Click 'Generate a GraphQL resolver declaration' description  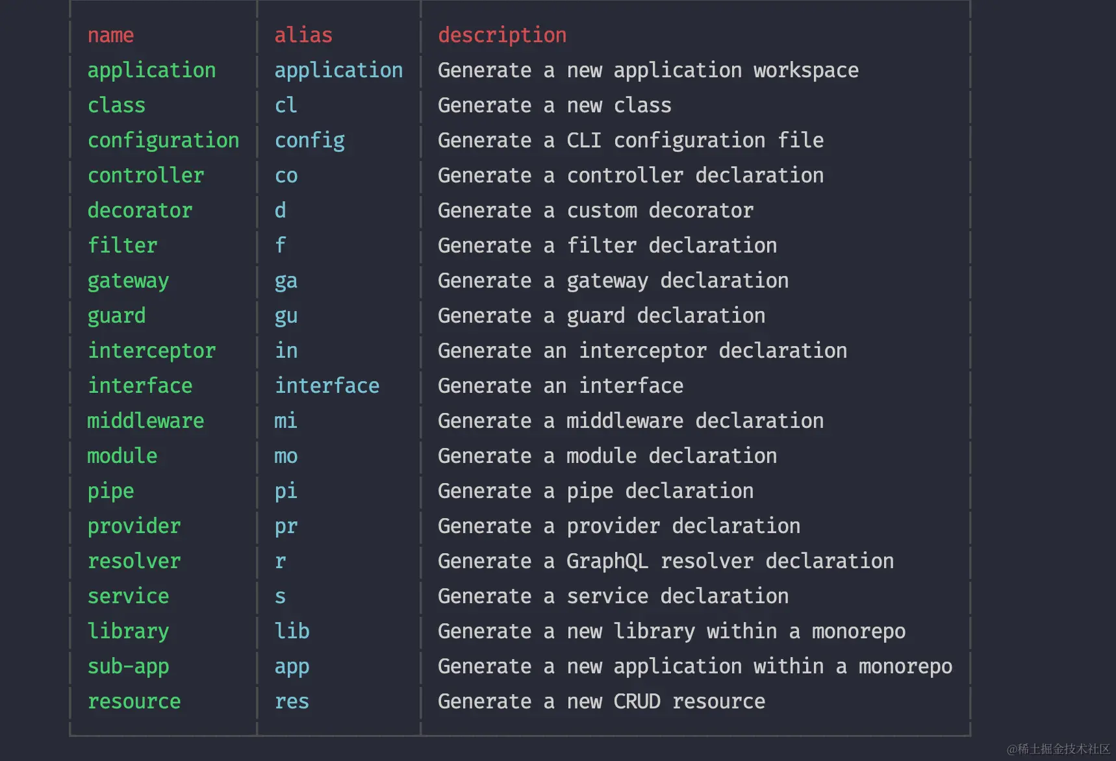[x=666, y=561]
